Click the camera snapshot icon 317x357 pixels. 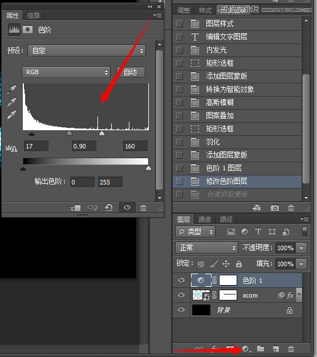tap(275, 208)
